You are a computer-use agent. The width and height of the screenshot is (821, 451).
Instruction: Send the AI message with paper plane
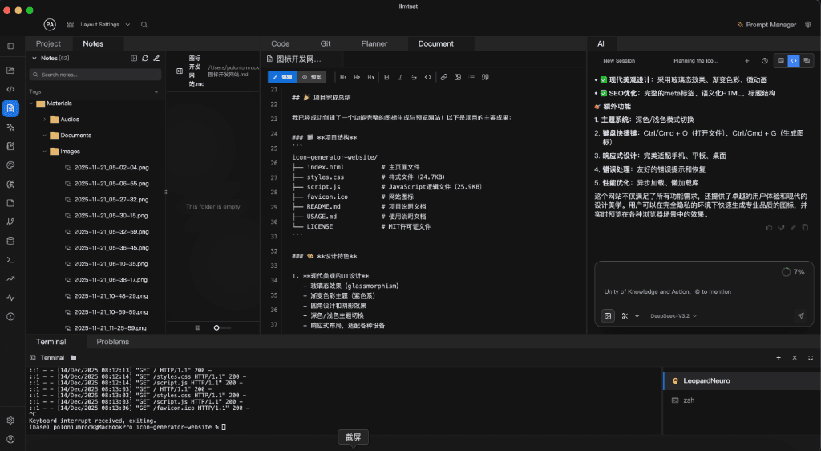point(800,316)
